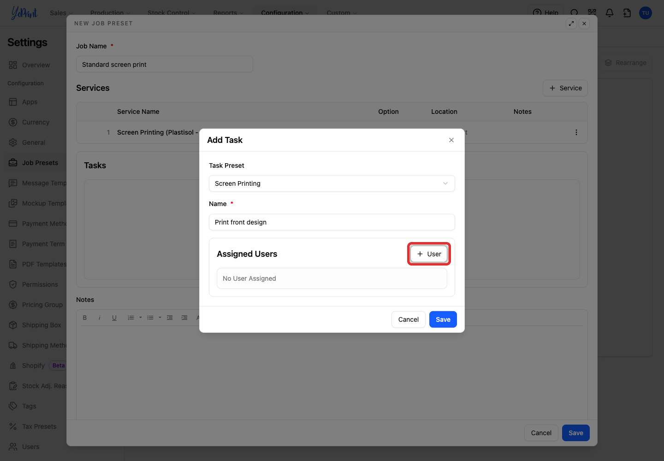
Task: Cancel the New Job Preset panel
Action: point(541,433)
